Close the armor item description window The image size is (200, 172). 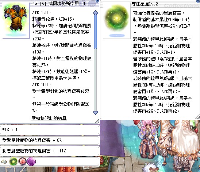coord(97,1)
